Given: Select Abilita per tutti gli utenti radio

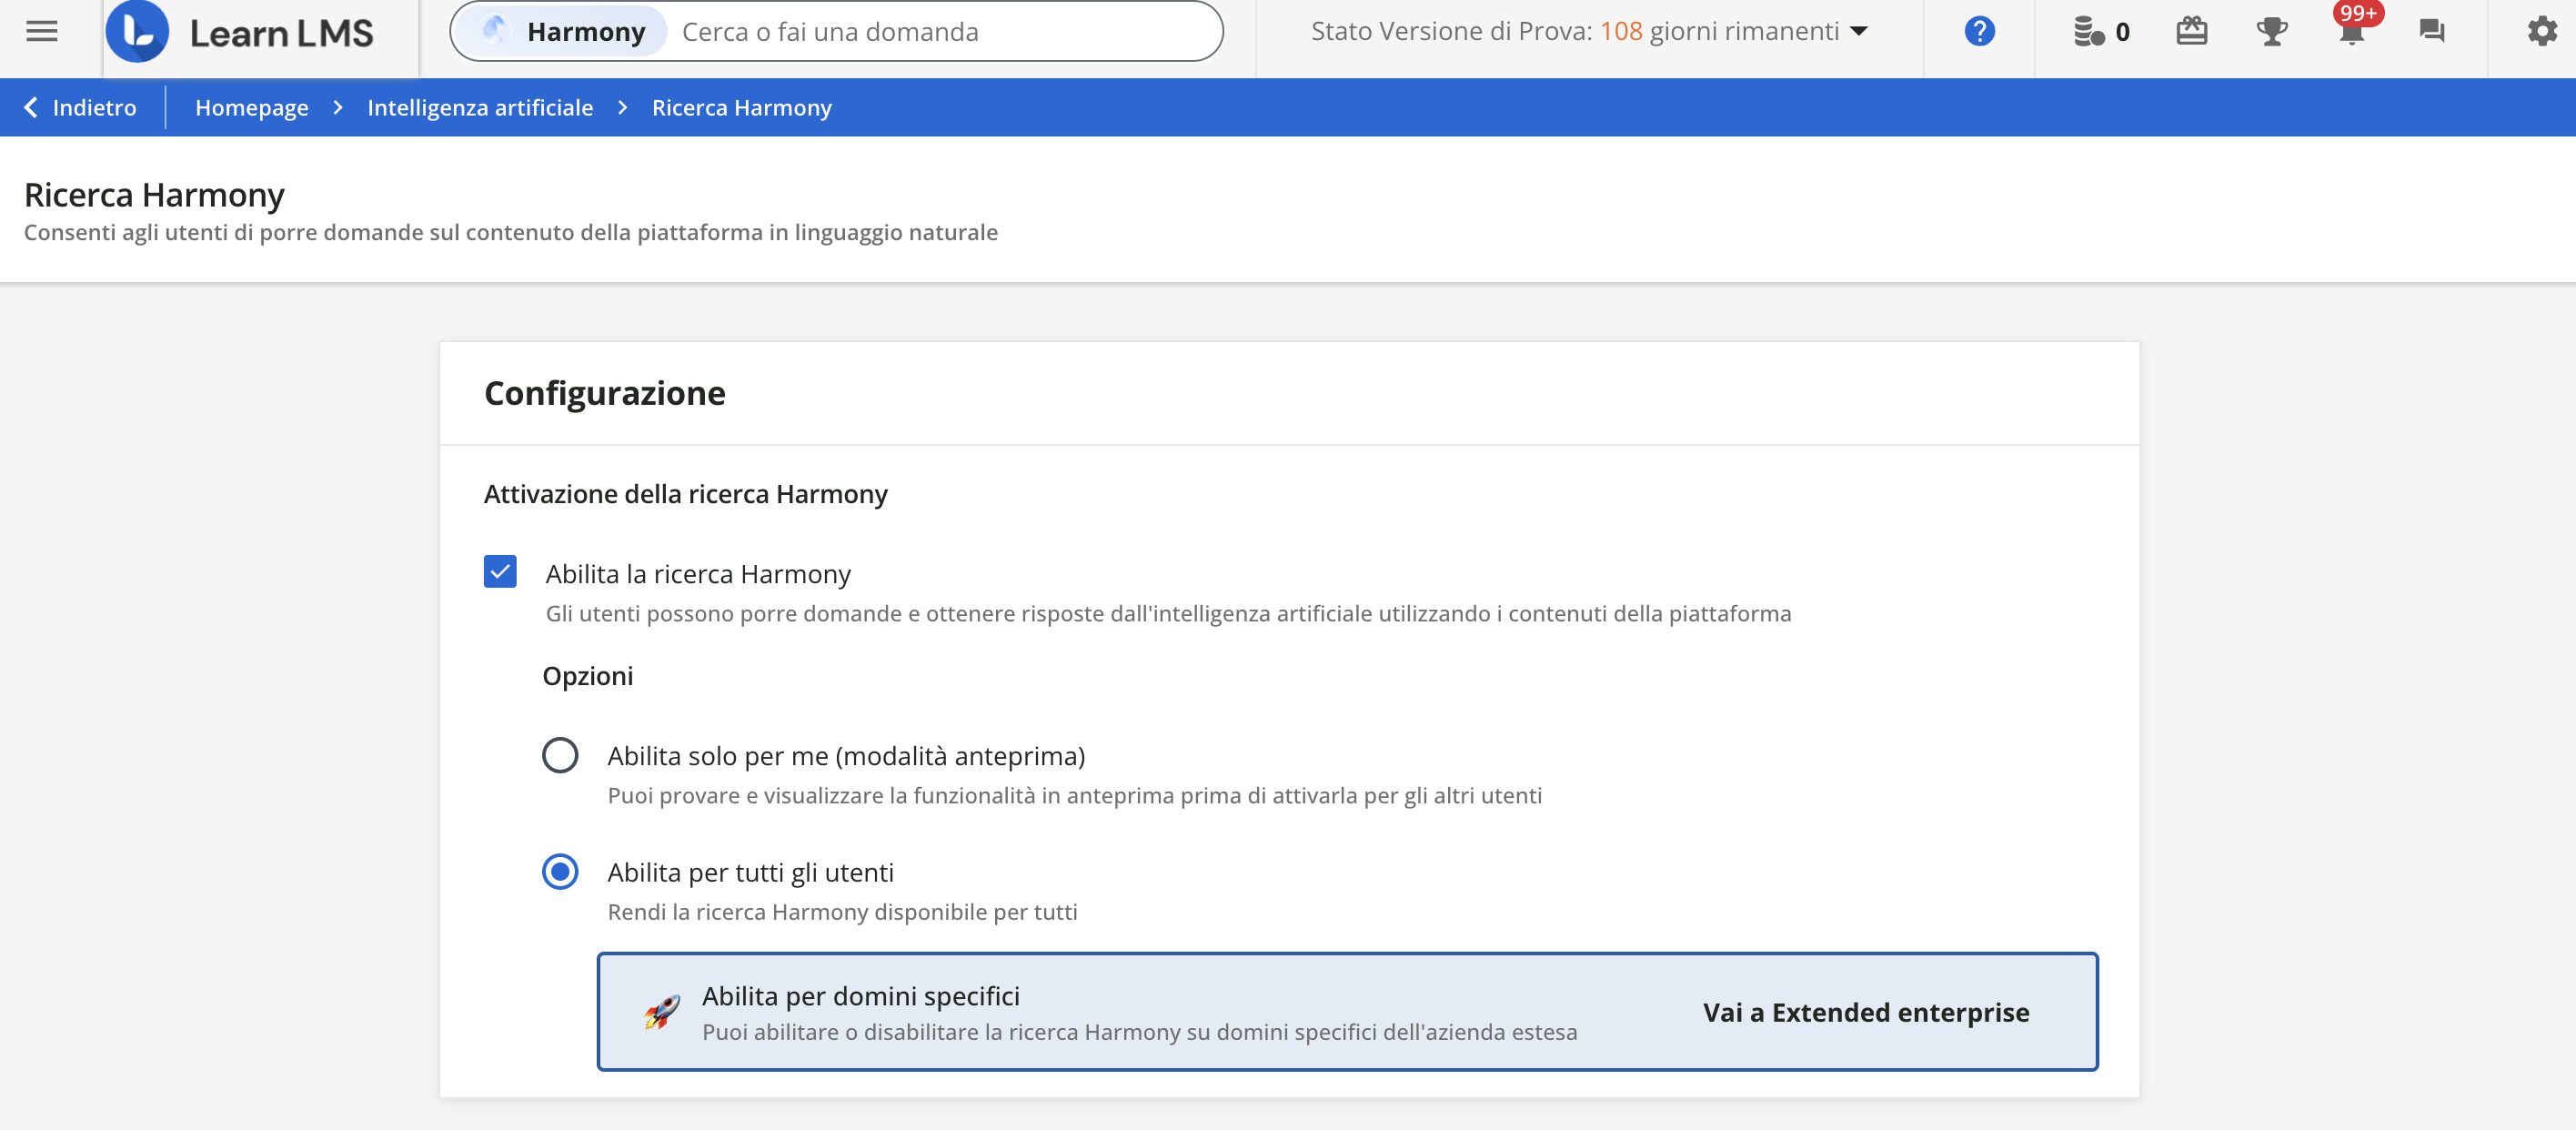Looking at the screenshot, I should tap(560, 872).
